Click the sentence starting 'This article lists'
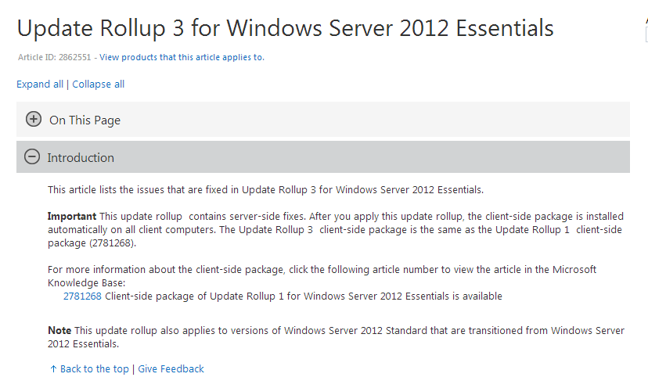The width and height of the screenshot is (648, 388). (x=265, y=190)
